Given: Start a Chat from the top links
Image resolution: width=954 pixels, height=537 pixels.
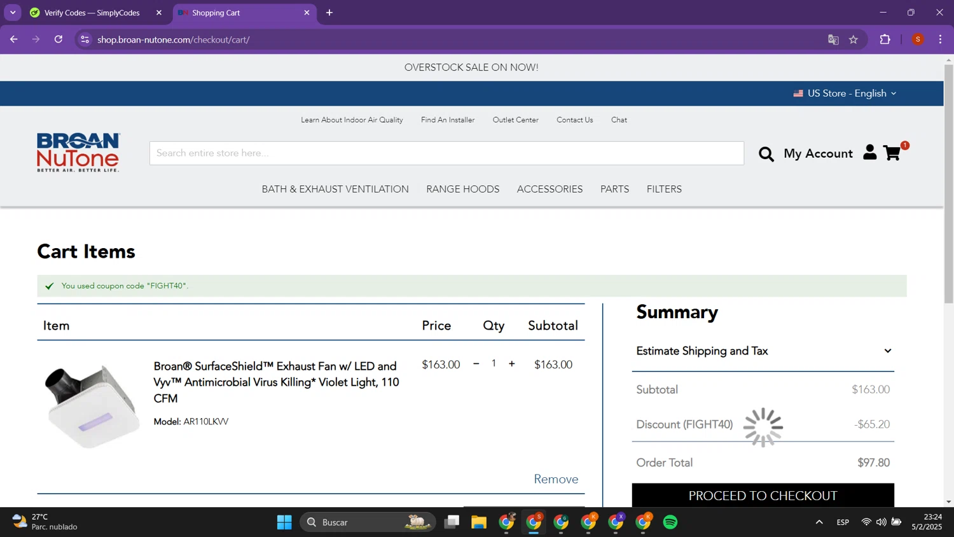Looking at the screenshot, I should (619, 120).
